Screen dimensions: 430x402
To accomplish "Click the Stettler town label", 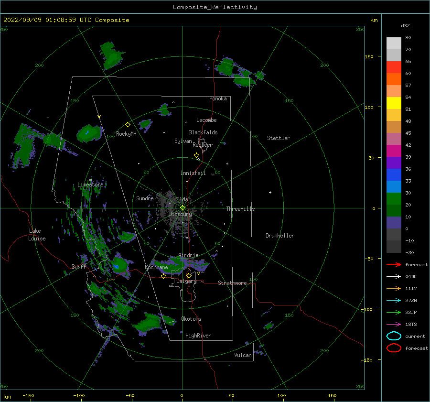I will pyautogui.click(x=279, y=138).
